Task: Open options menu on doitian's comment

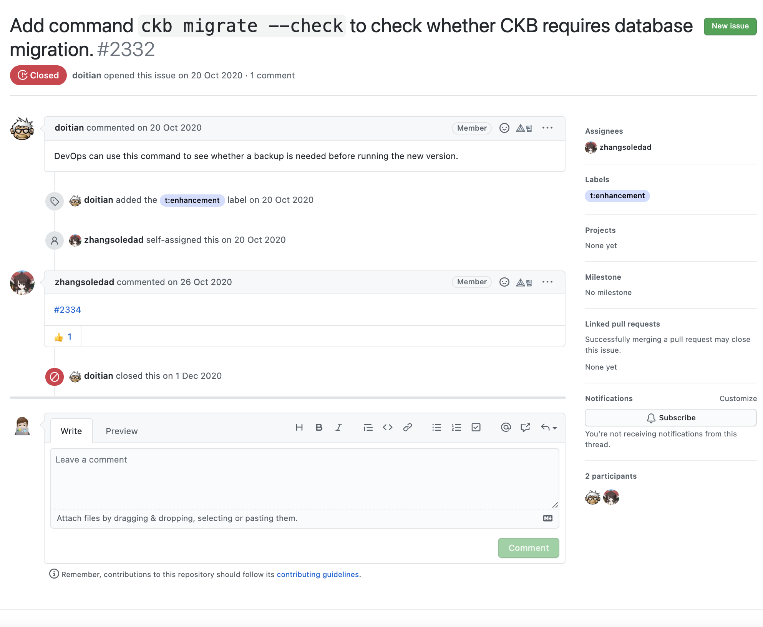Action: [x=547, y=128]
